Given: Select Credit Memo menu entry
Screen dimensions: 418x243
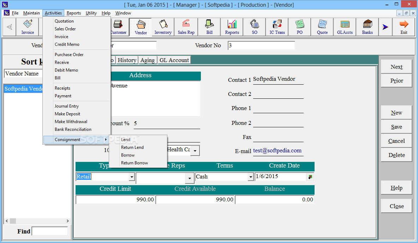Looking at the screenshot, I should click(77, 44).
